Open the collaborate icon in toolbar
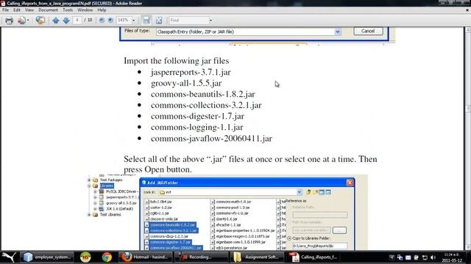 pyautogui.click(x=21, y=21)
